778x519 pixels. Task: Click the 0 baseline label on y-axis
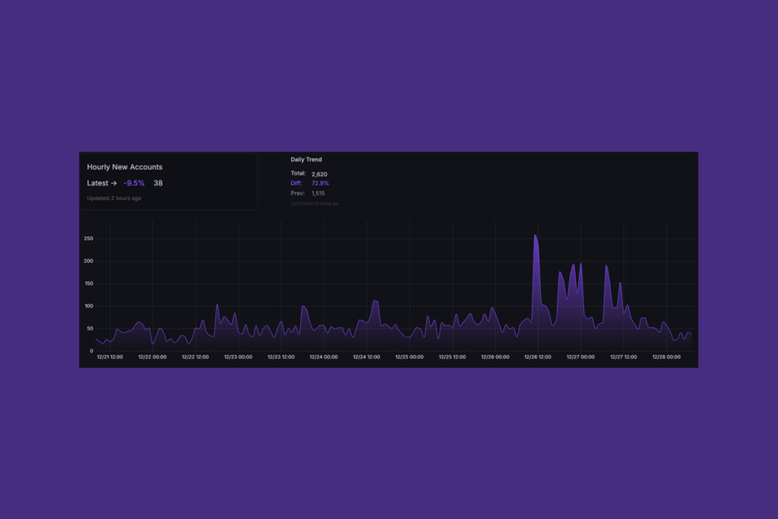(x=90, y=350)
